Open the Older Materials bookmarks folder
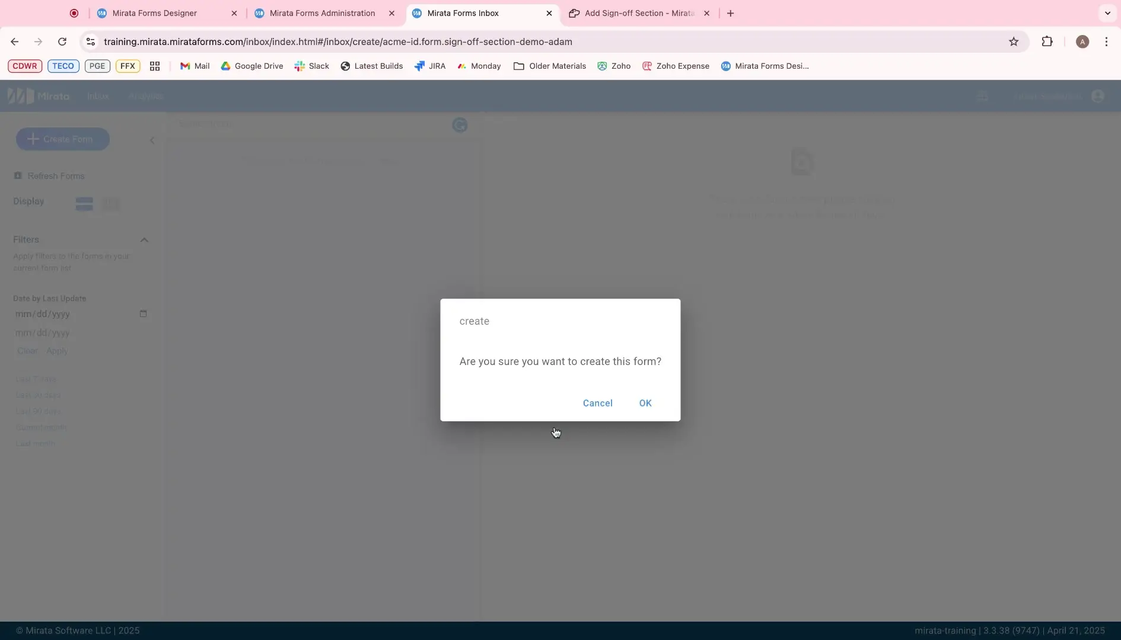Viewport: 1121px width, 640px height. click(x=549, y=66)
